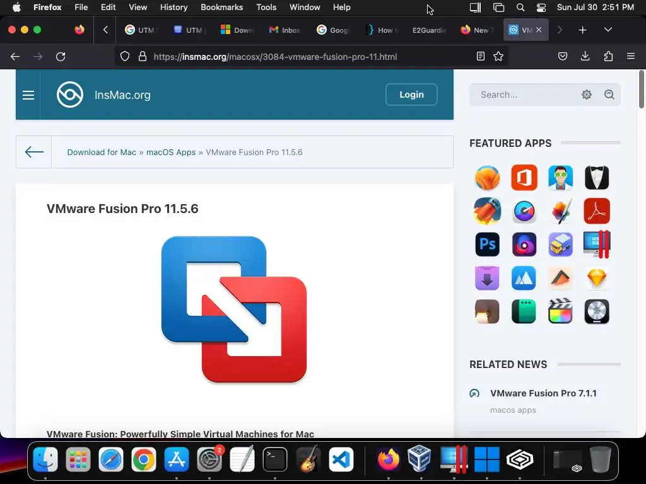Open the macOS Apps breadcrumb link

[171, 153]
